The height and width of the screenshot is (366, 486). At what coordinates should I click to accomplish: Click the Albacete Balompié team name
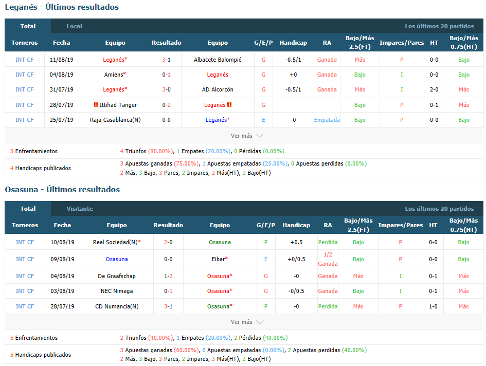coord(218,60)
